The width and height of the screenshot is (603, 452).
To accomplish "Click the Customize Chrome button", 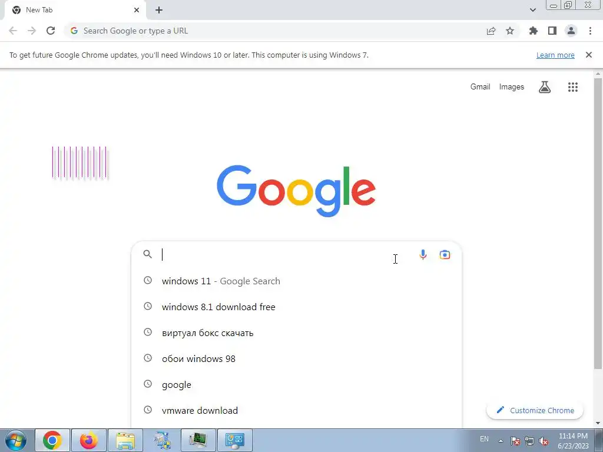I will tap(535, 410).
